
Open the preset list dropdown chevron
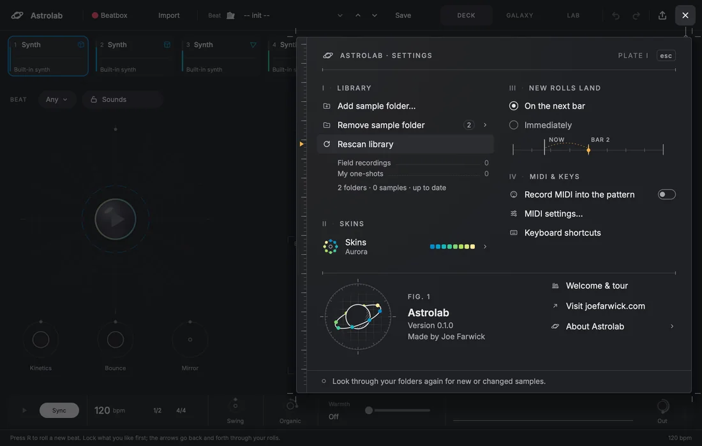pyautogui.click(x=340, y=15)
